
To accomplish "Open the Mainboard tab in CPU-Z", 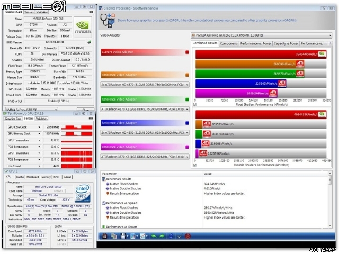I will click(33, 177).
